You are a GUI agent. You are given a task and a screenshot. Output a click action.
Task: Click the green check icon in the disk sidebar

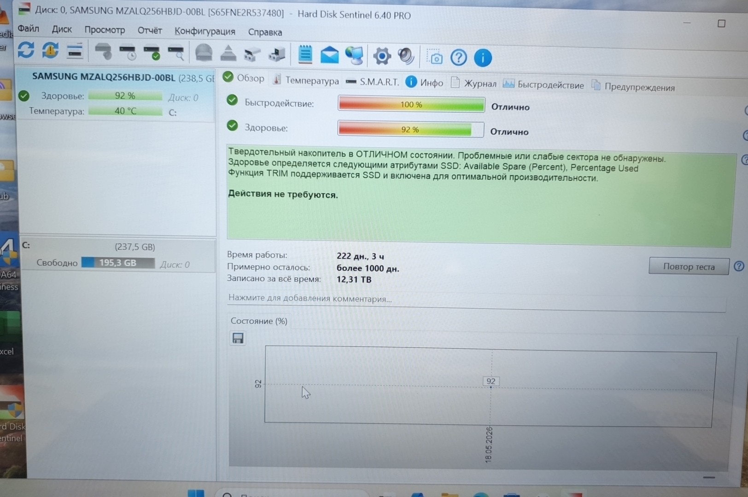click(x=24, y=95)
